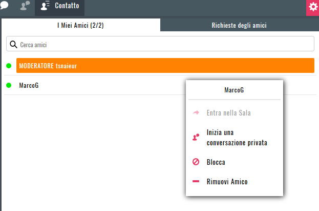The width and height of the screenshot is (319, 211).
Task: Open the chat speech bubble icon
Action: pos(4,5)
